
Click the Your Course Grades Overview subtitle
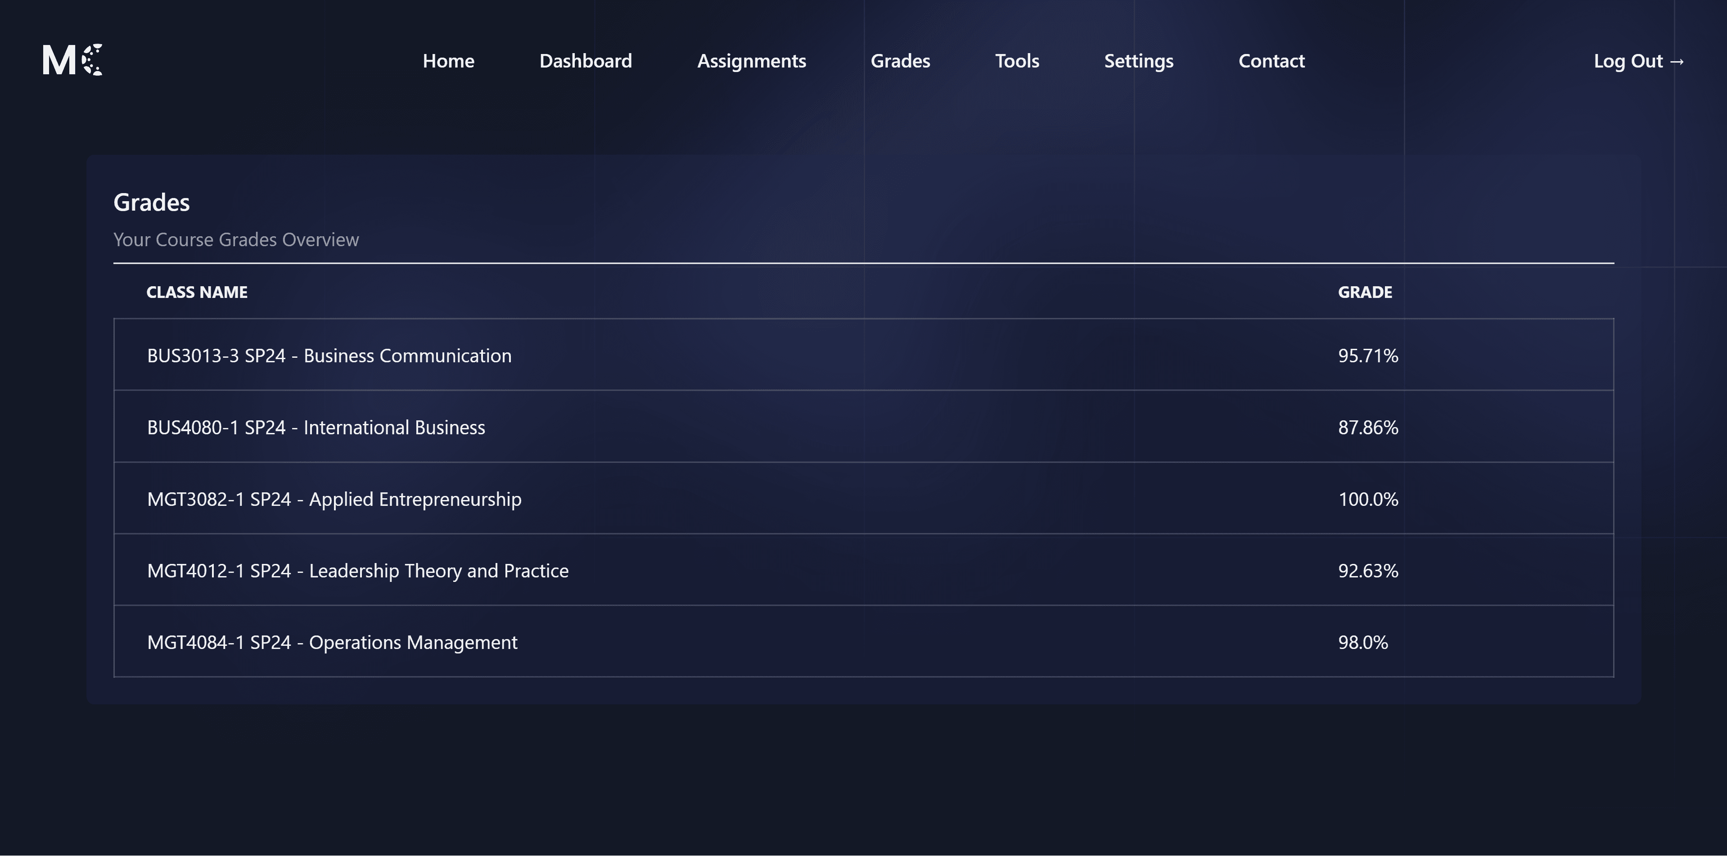tap(236, 239)
